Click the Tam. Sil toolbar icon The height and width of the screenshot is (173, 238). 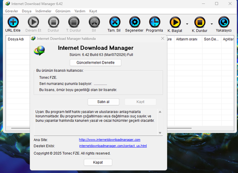click(115, 22)
